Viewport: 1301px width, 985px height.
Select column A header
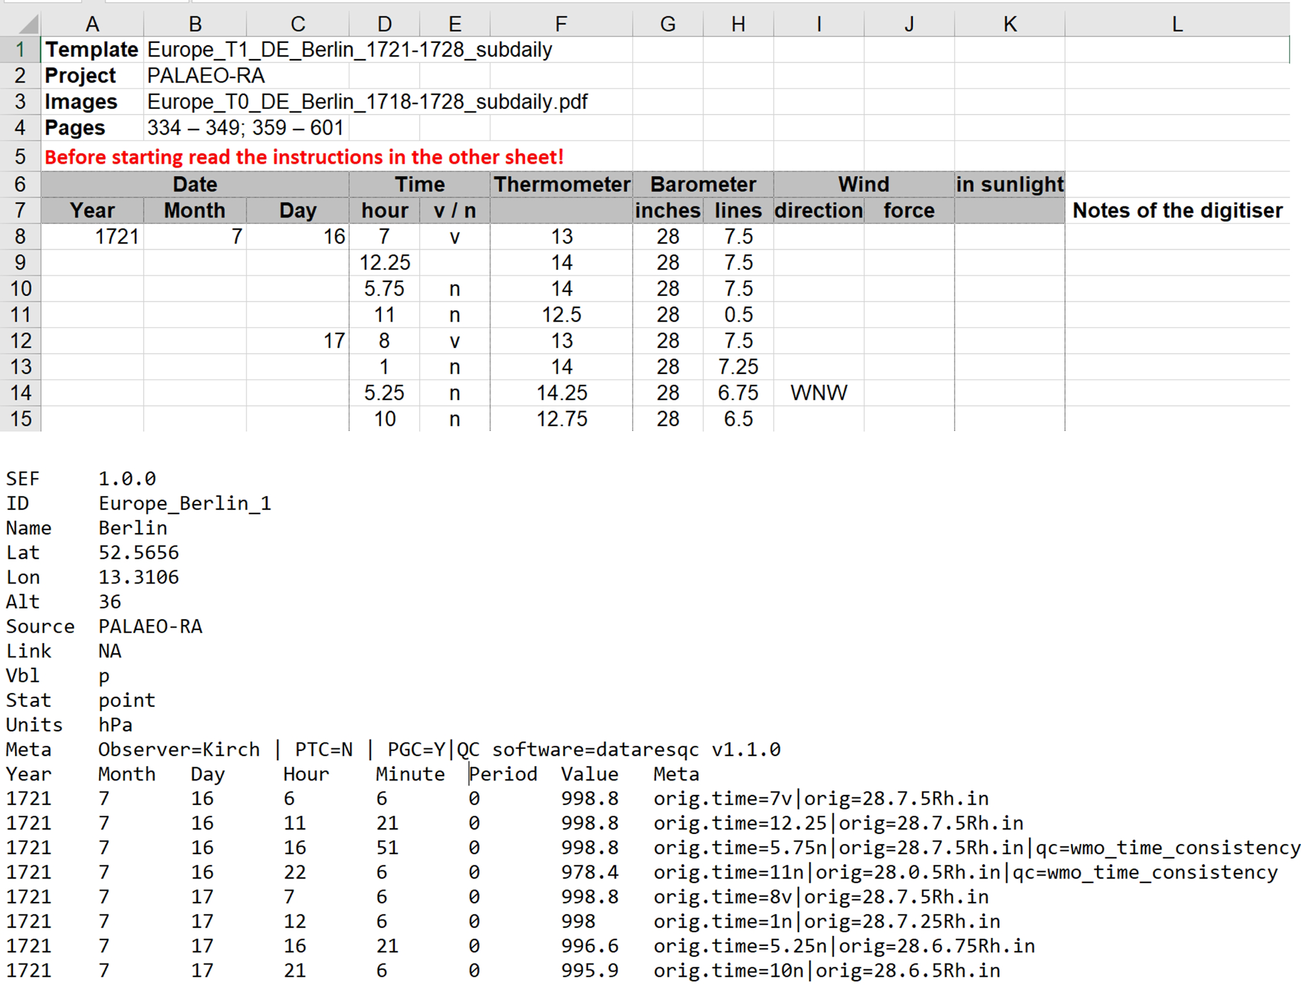pos(92,25)
